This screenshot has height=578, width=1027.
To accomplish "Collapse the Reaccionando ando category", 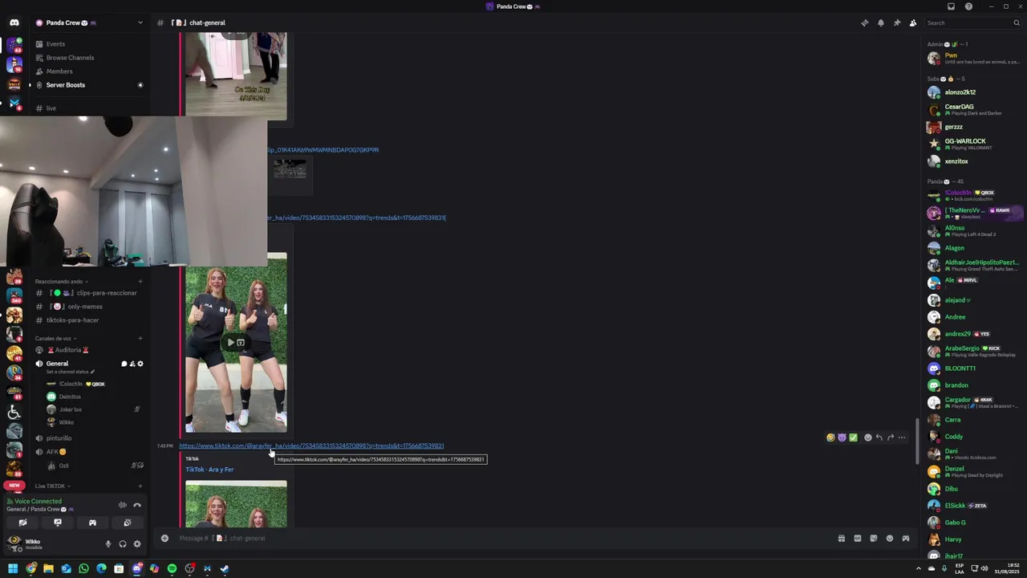I will [62, 282].
